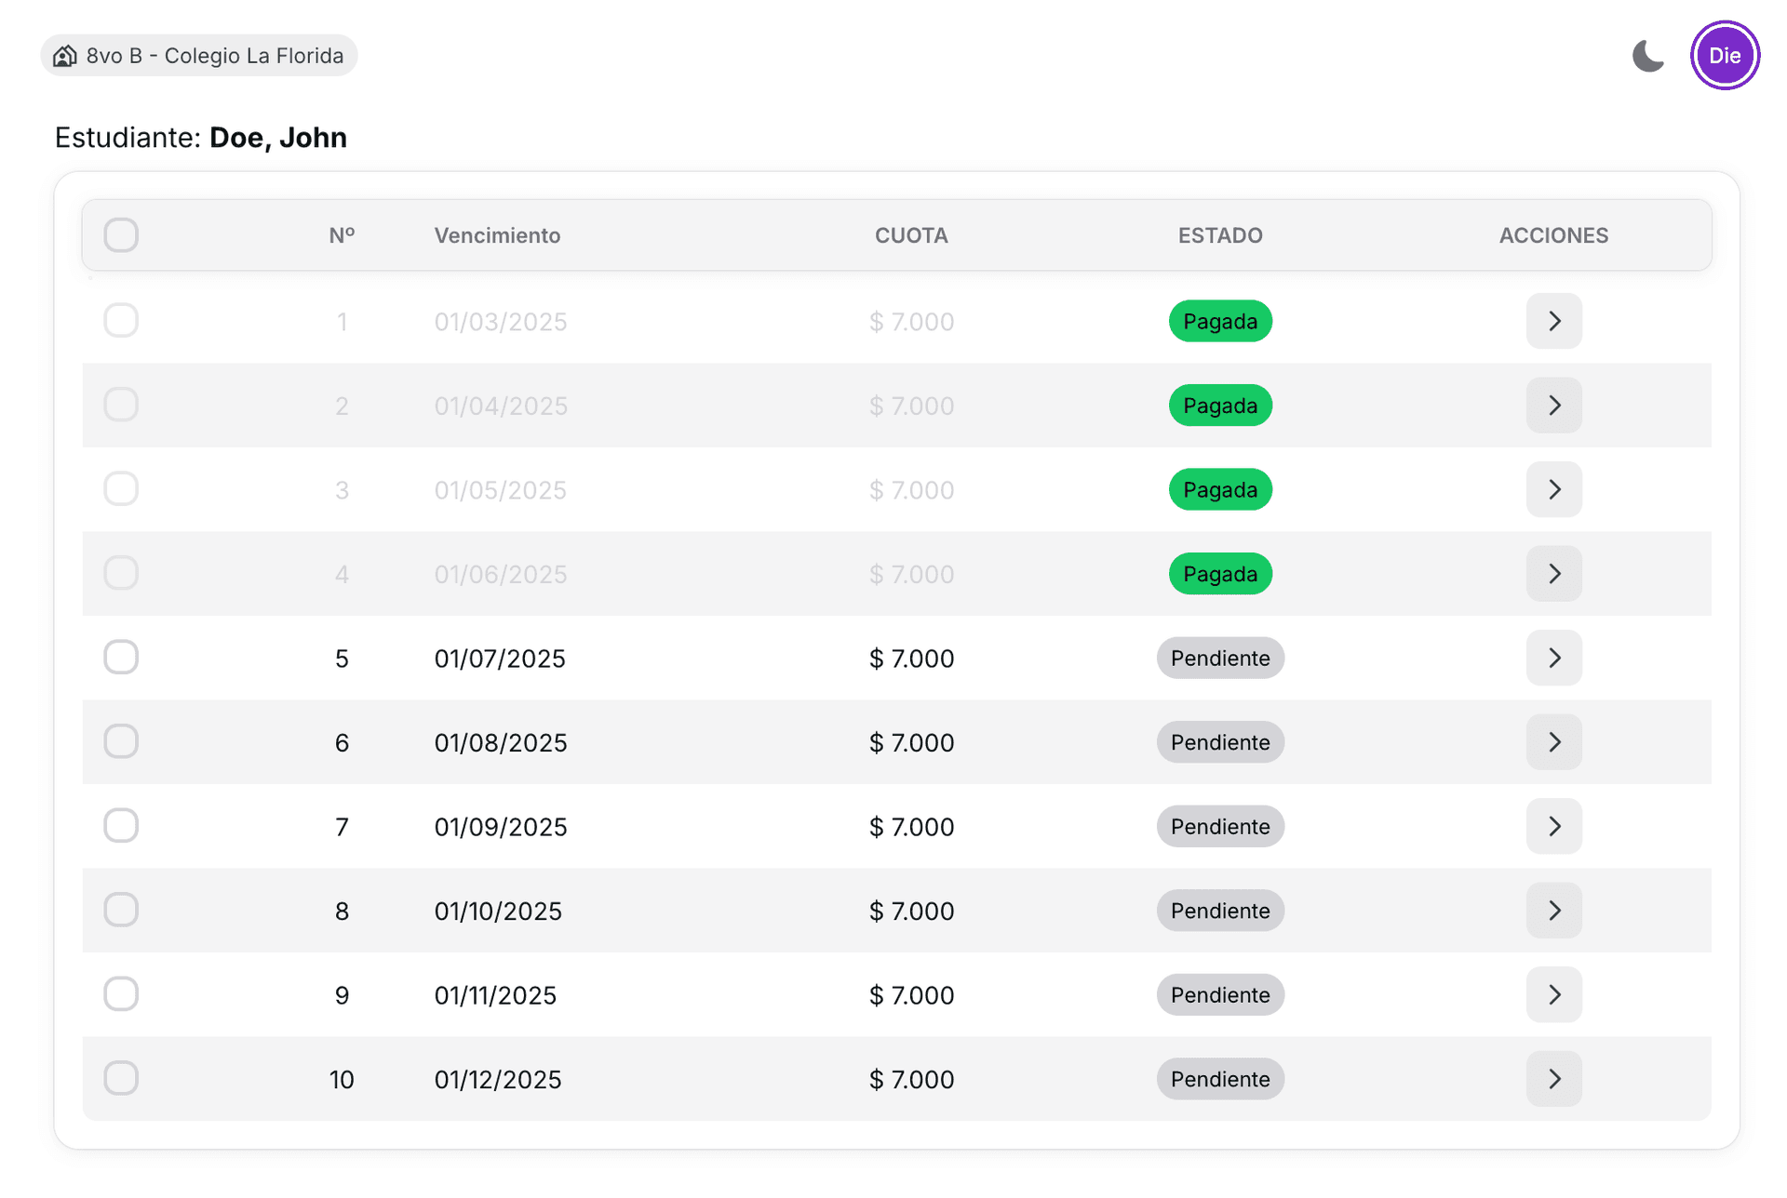Check the box for installment 4
The height and width of the screenshot is (1198, 1787).
point(121,574)
